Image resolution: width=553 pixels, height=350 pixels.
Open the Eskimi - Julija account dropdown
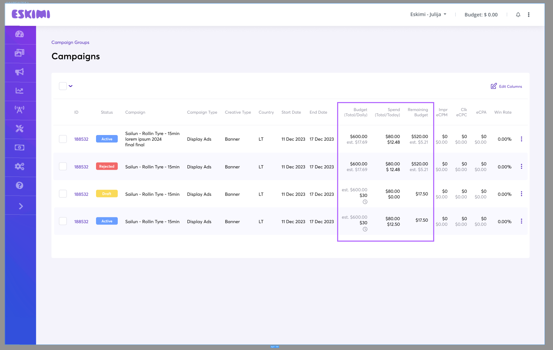[x=428, y=14]
